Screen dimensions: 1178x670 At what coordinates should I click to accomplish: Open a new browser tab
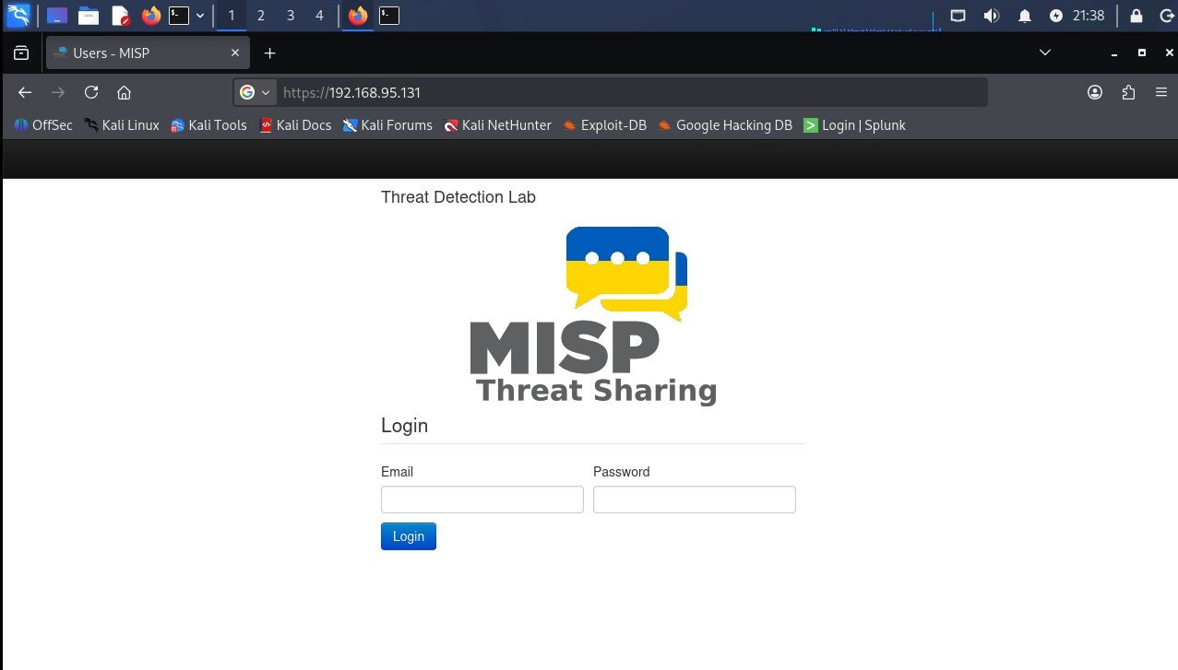(269, 53)
